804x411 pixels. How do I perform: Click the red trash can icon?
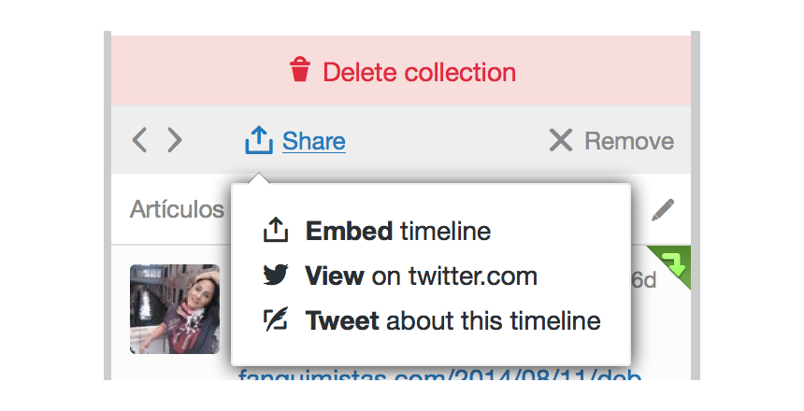tap(300, 69)
